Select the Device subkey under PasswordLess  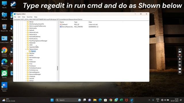point(33,51)
